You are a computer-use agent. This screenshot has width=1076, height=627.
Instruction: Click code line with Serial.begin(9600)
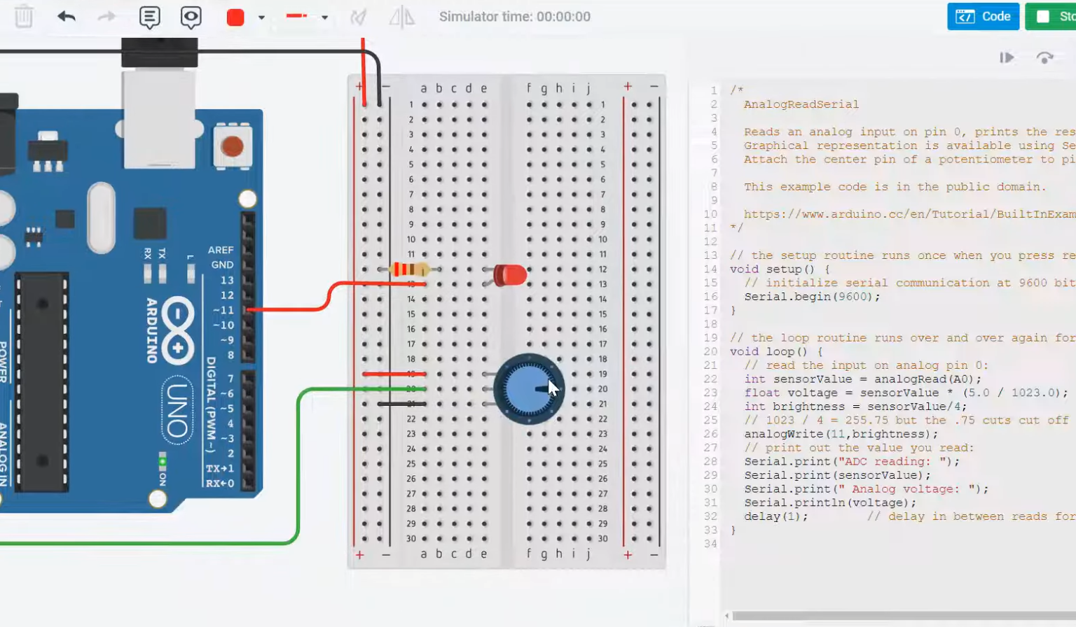point(811,297)
